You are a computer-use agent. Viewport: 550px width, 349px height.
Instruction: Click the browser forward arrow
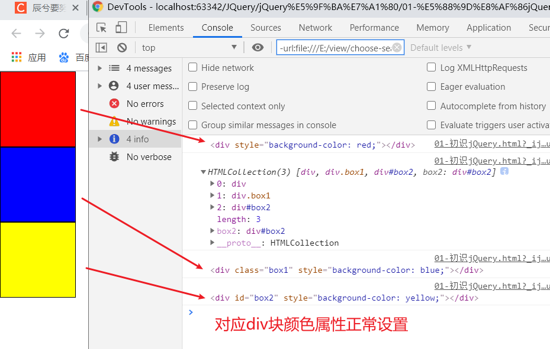[40, 34]
